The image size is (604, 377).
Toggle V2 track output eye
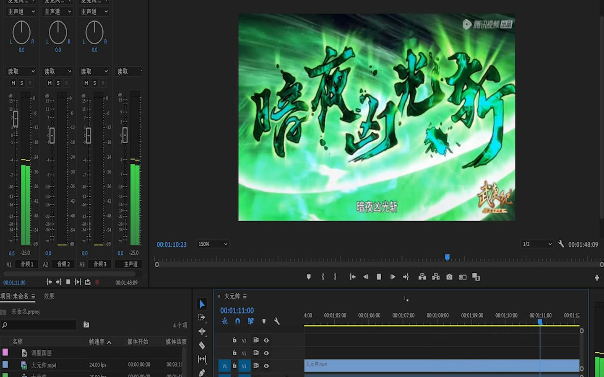click(266, 353)
